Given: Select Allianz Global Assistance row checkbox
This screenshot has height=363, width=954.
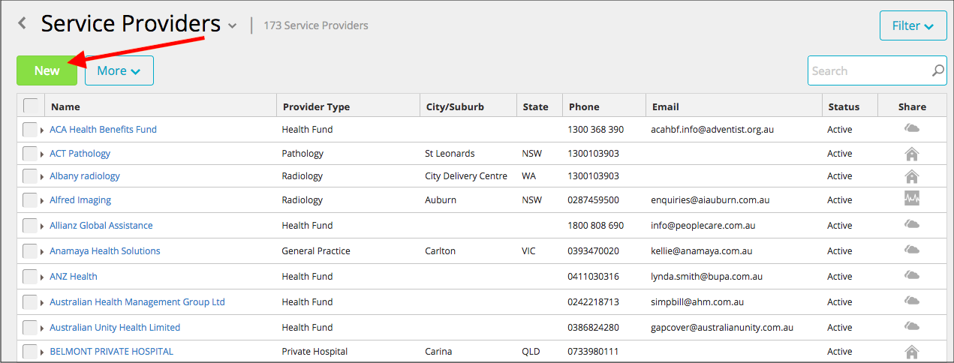Looking at the screenshot, I should pyautogui.click(x=30, y=226).
